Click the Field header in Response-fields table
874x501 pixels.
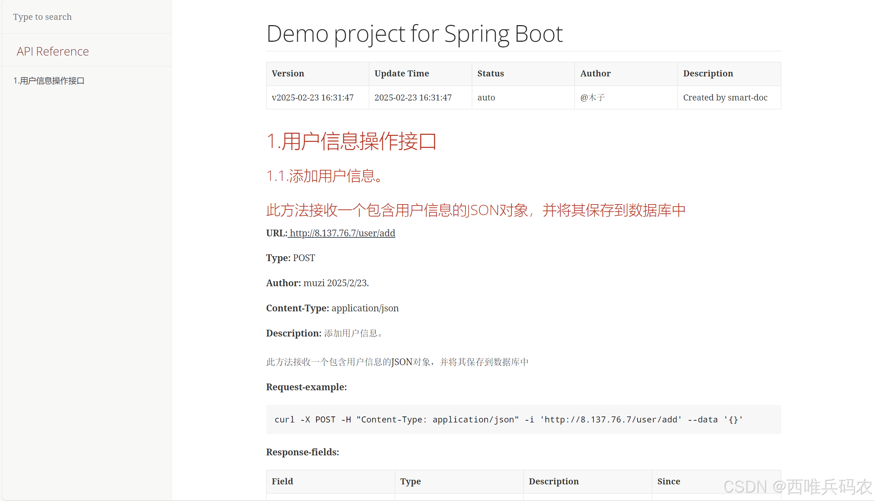coord(282,482)
